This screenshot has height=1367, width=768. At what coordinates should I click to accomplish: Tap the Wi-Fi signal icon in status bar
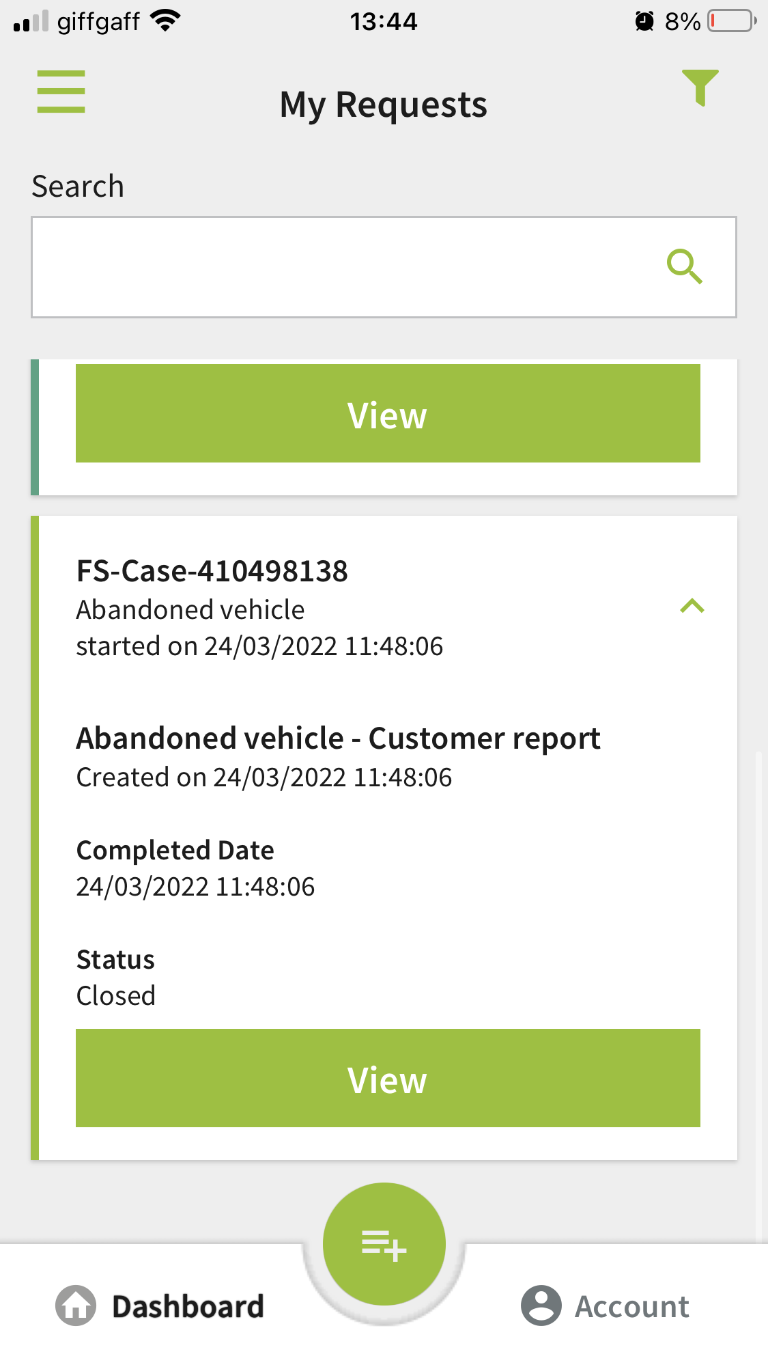point(165,21)
